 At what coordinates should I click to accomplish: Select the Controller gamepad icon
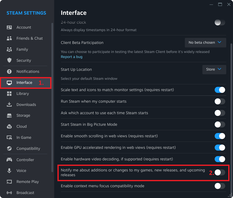click(9, 160)
